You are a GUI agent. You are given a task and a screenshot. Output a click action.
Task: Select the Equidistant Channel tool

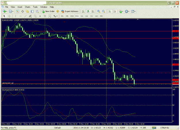(30, 16)
